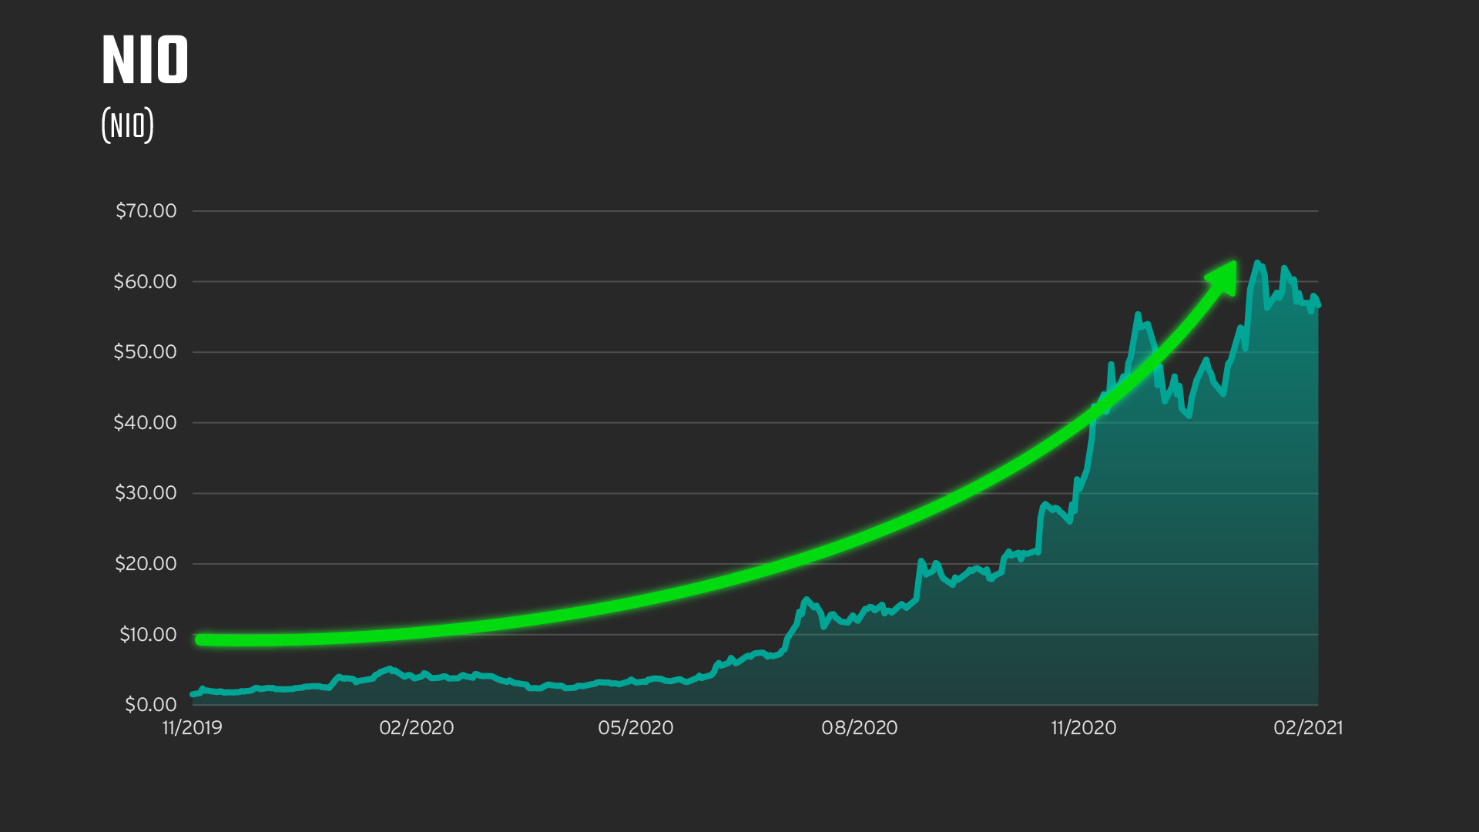Click the $40.00 axis label
The height and width of the screenshot is (832, 1479).
[x=145, y=423]
